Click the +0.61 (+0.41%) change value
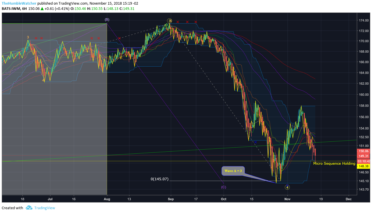The image size is (372, 213). pos(57,8)
